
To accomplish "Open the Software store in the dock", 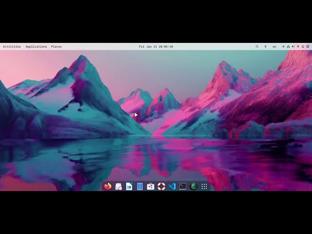I will point(151,186).
